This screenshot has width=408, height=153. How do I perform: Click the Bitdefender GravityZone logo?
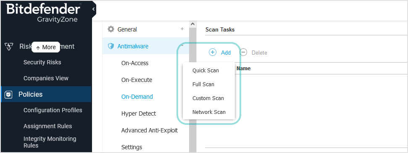point(43,13)
